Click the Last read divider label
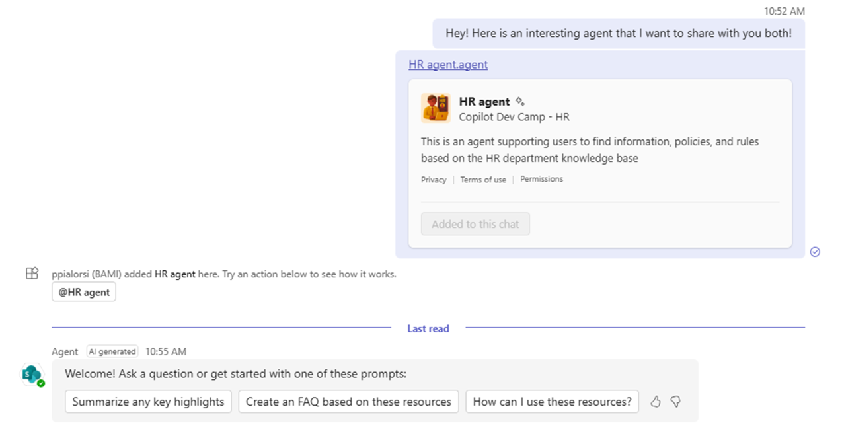This screenshot has width=842, height=440. [x=428, y=328]
